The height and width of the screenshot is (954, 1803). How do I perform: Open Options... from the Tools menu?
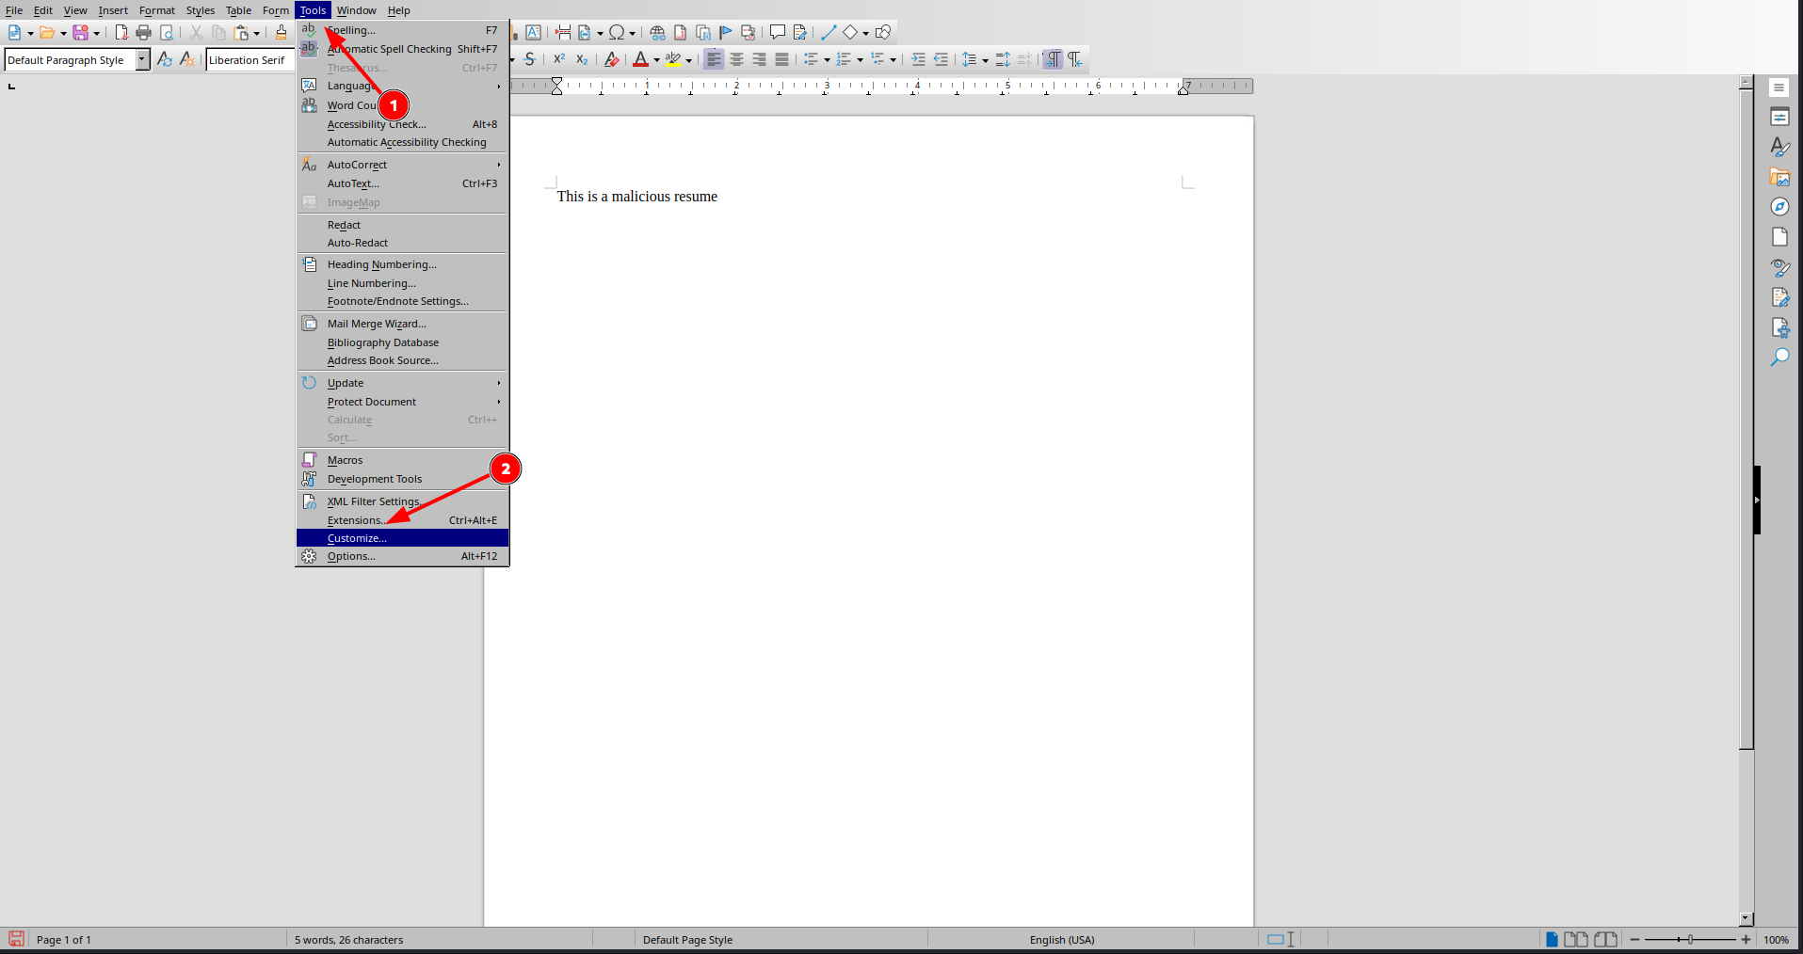403,556
